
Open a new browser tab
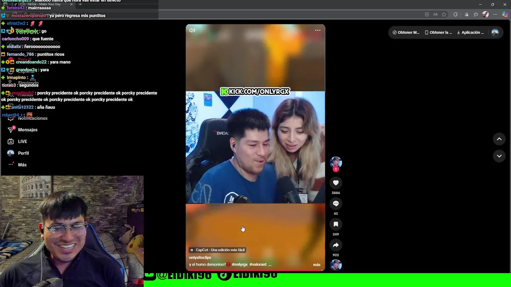[80, 4]
